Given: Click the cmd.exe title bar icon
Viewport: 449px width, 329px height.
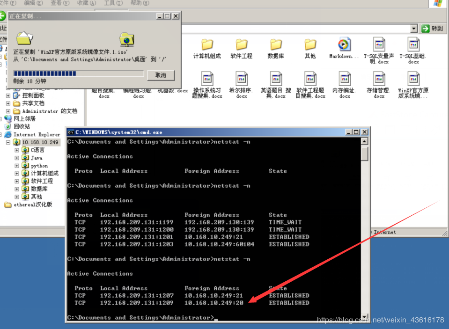Looking at the screenshot, I should [x=70, y=132].
